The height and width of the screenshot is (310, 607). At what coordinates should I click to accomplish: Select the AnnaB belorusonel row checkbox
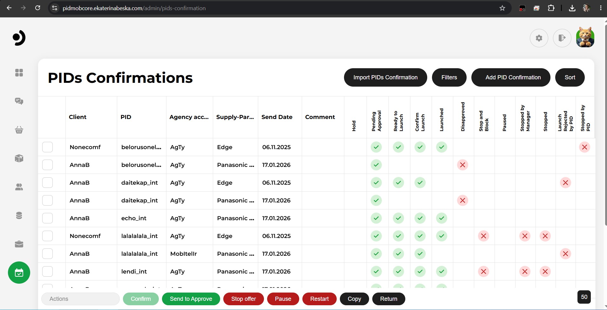pyautogui.click(x=47, y=165)
